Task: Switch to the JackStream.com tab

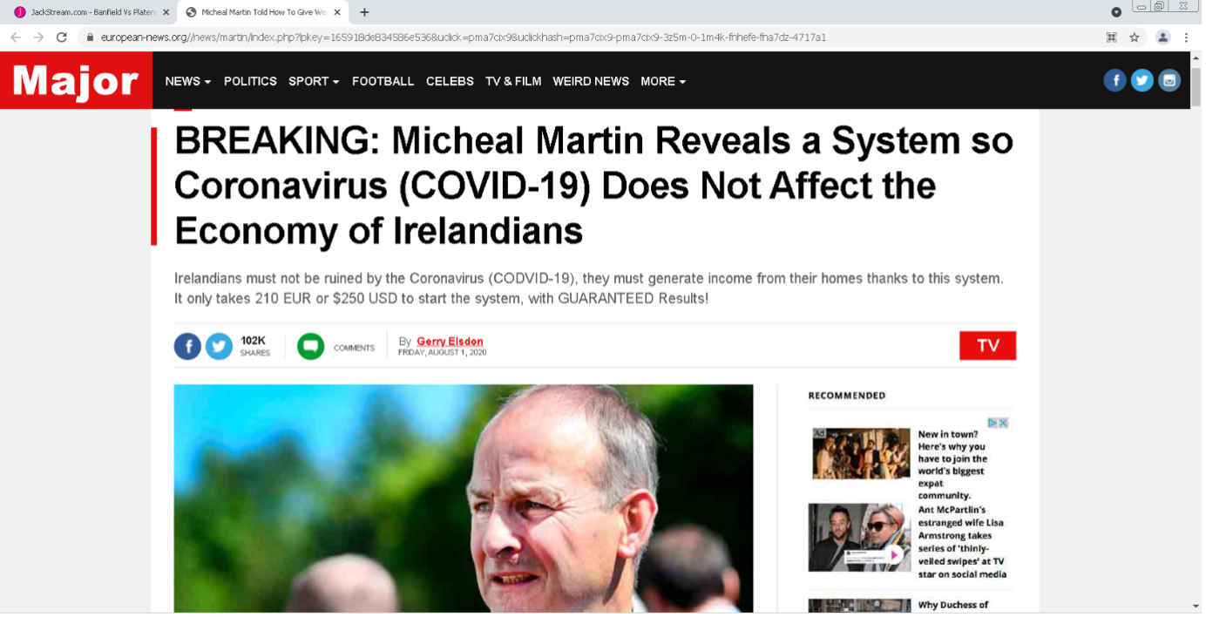Action: tap(87, 12)
